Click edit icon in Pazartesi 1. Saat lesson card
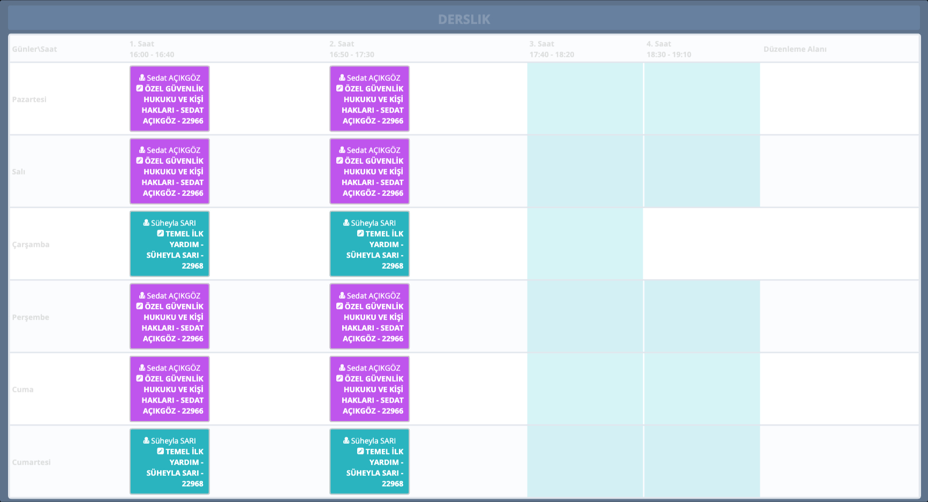928x502 pixels. (x=140, y=88)
